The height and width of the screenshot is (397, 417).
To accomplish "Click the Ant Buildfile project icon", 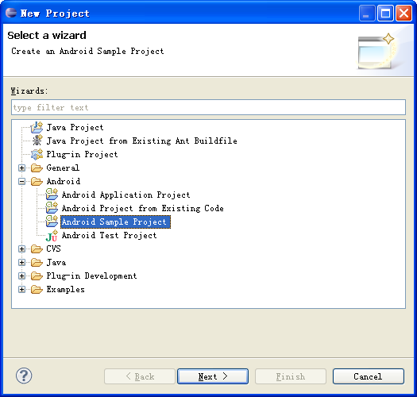I will pyautogui.click(x=37, y=141).
